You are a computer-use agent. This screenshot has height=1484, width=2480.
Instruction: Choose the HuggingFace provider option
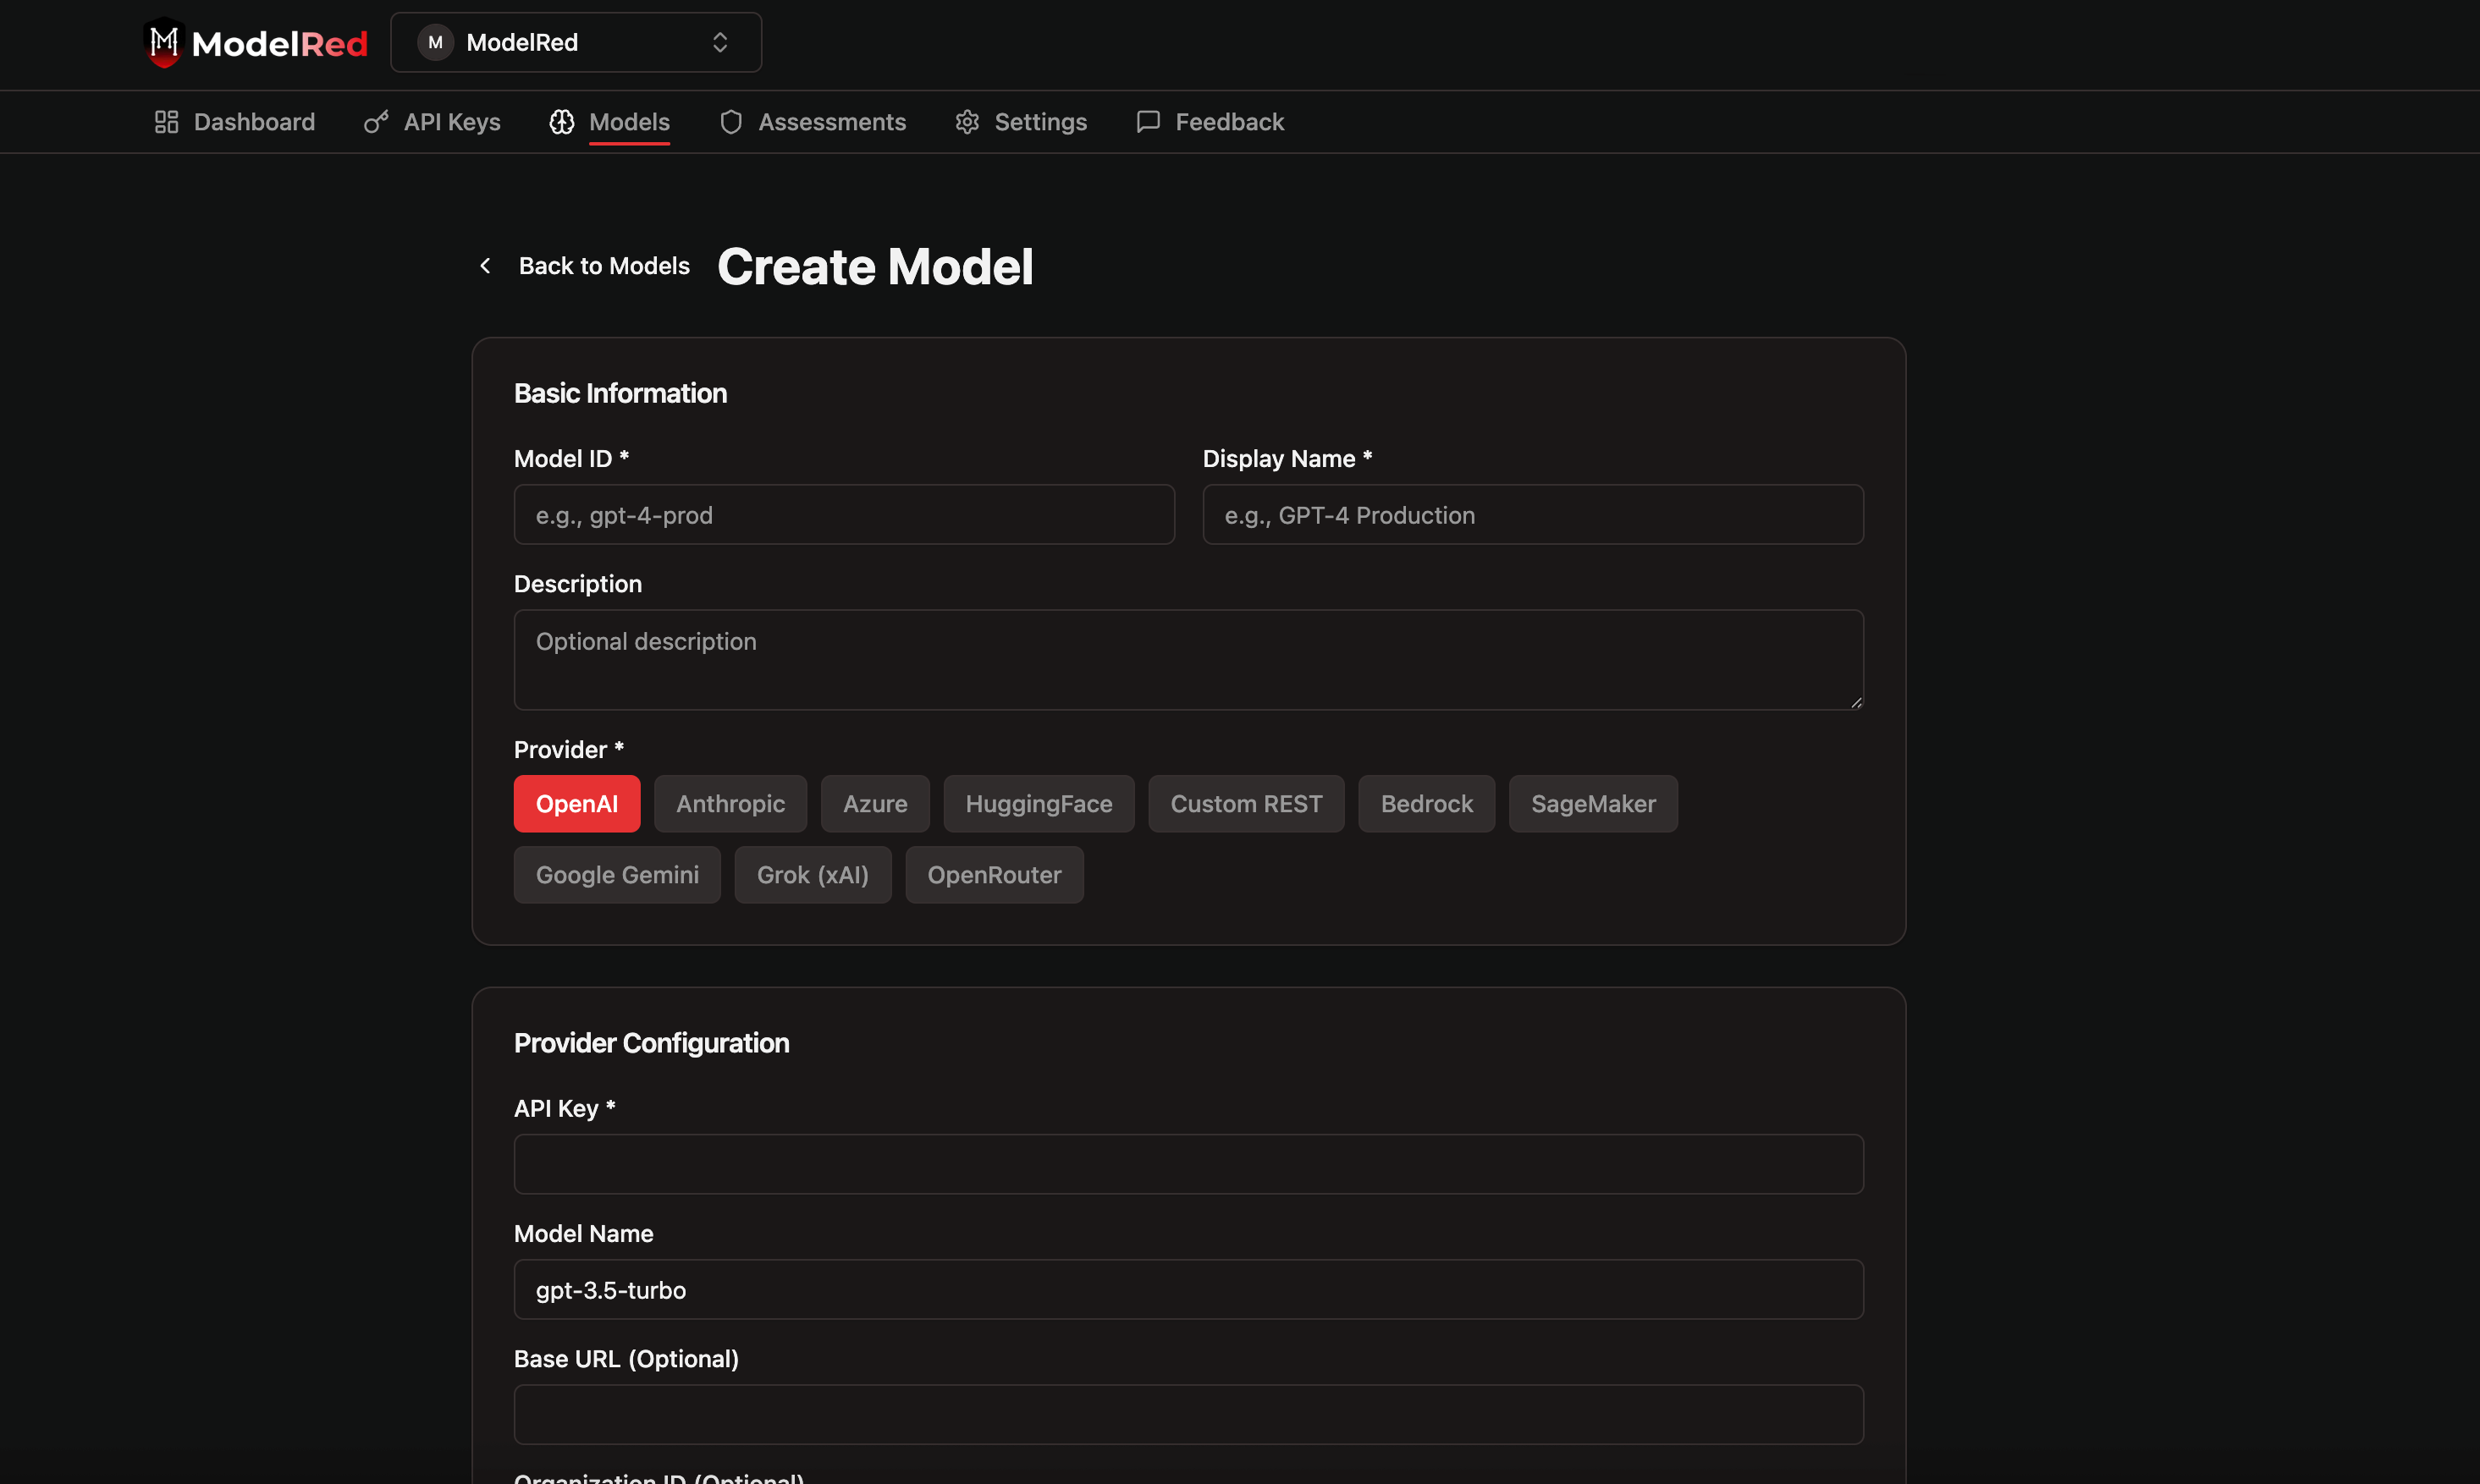click(x=1039, y=804)
